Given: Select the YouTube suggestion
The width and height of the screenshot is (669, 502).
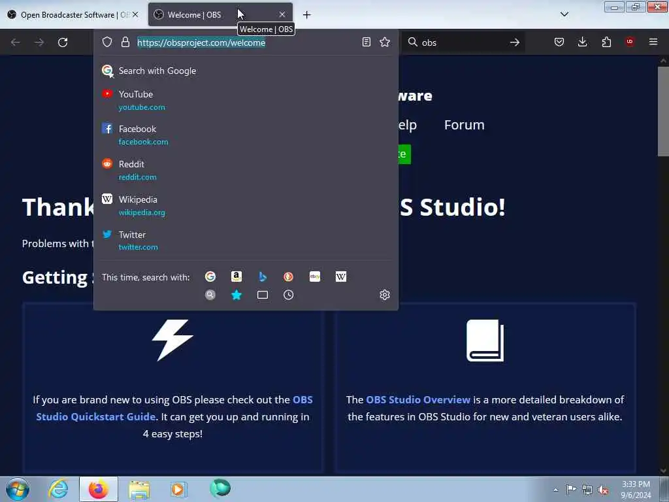Looking at the screenshot, I should click(246, 100).
